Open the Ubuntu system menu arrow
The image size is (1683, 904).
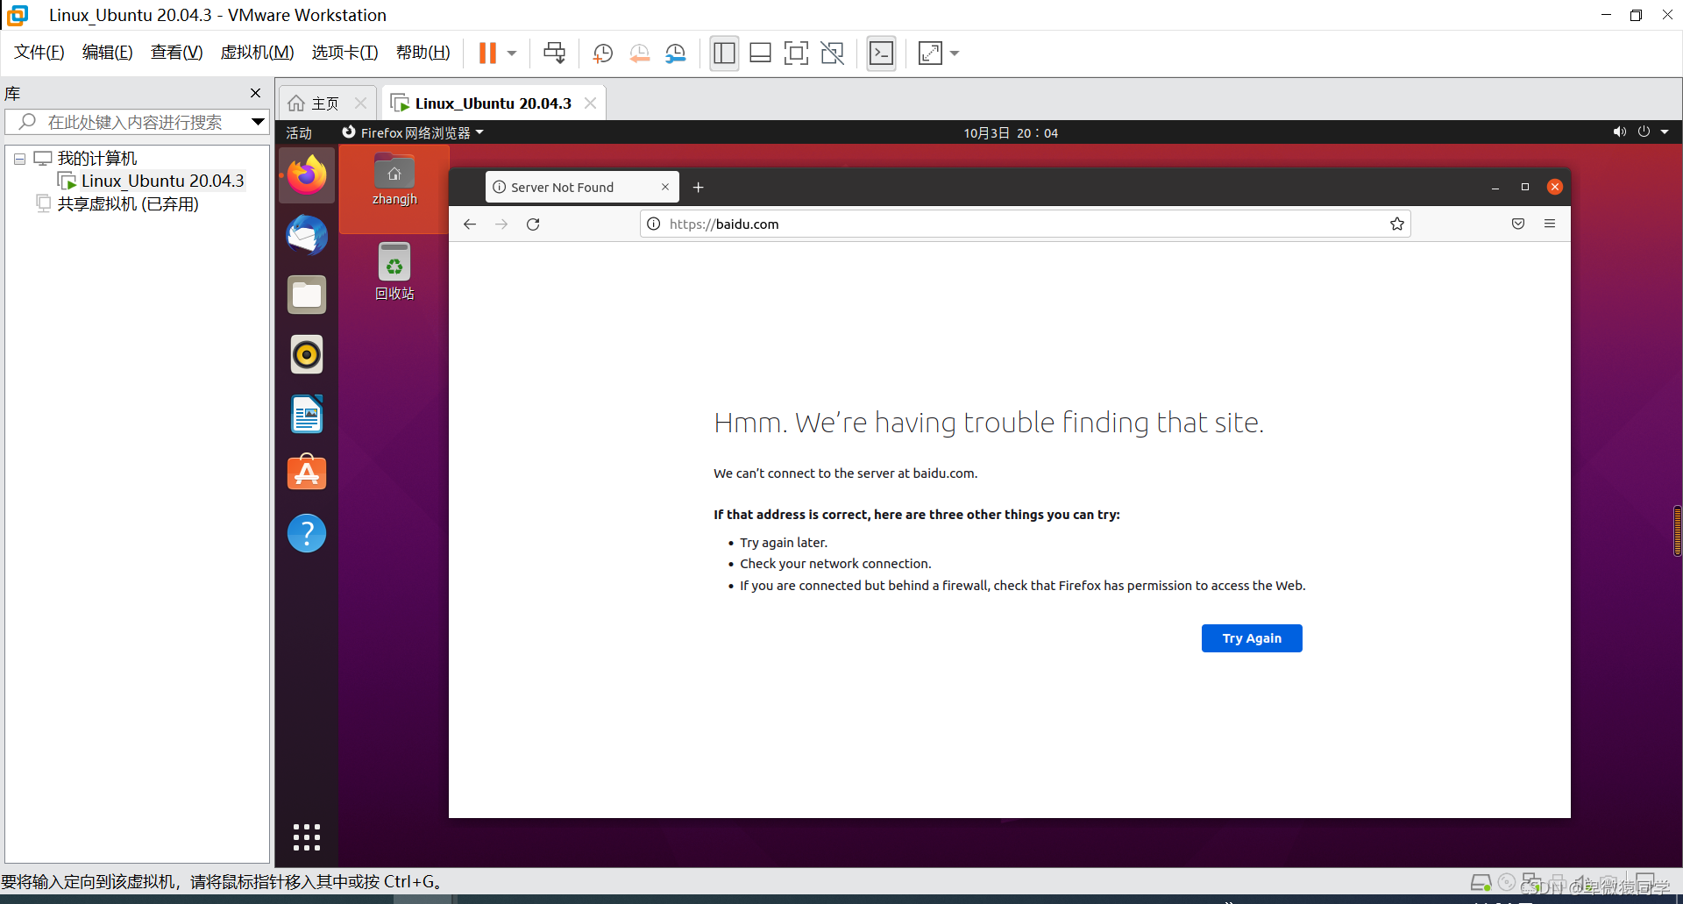coord(1665,132)
